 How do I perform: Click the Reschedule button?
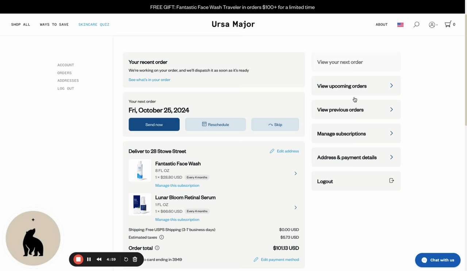pyautogui.click(x=215, y=124)
